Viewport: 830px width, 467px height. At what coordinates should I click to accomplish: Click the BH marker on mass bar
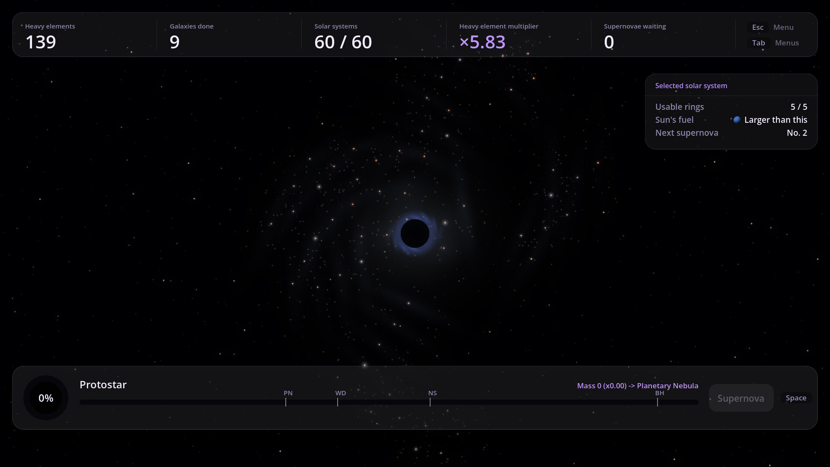[660, 393]
